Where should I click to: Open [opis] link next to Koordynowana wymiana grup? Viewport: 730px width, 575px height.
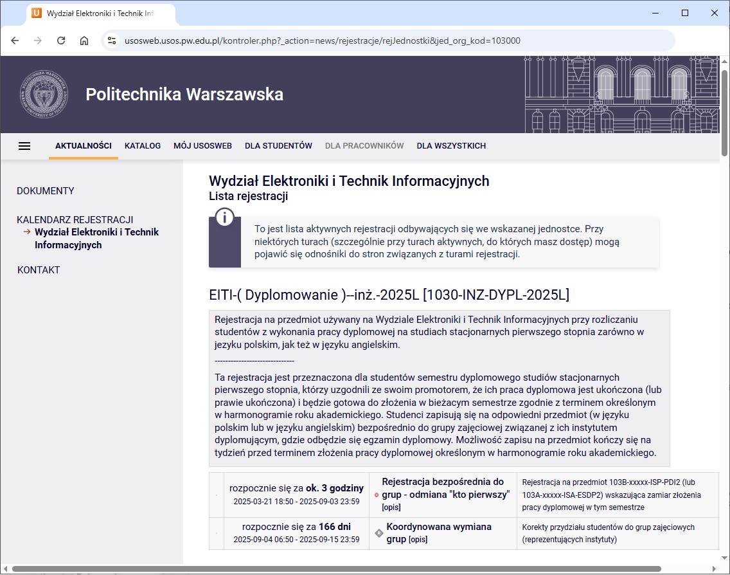(418, 540)
